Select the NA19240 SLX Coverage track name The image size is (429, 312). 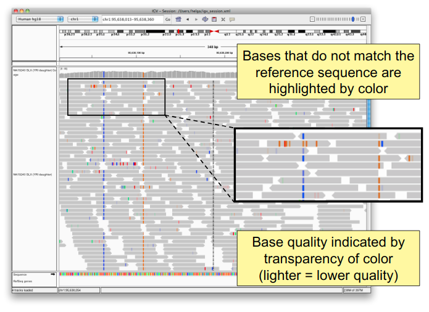tap(34, 72)
